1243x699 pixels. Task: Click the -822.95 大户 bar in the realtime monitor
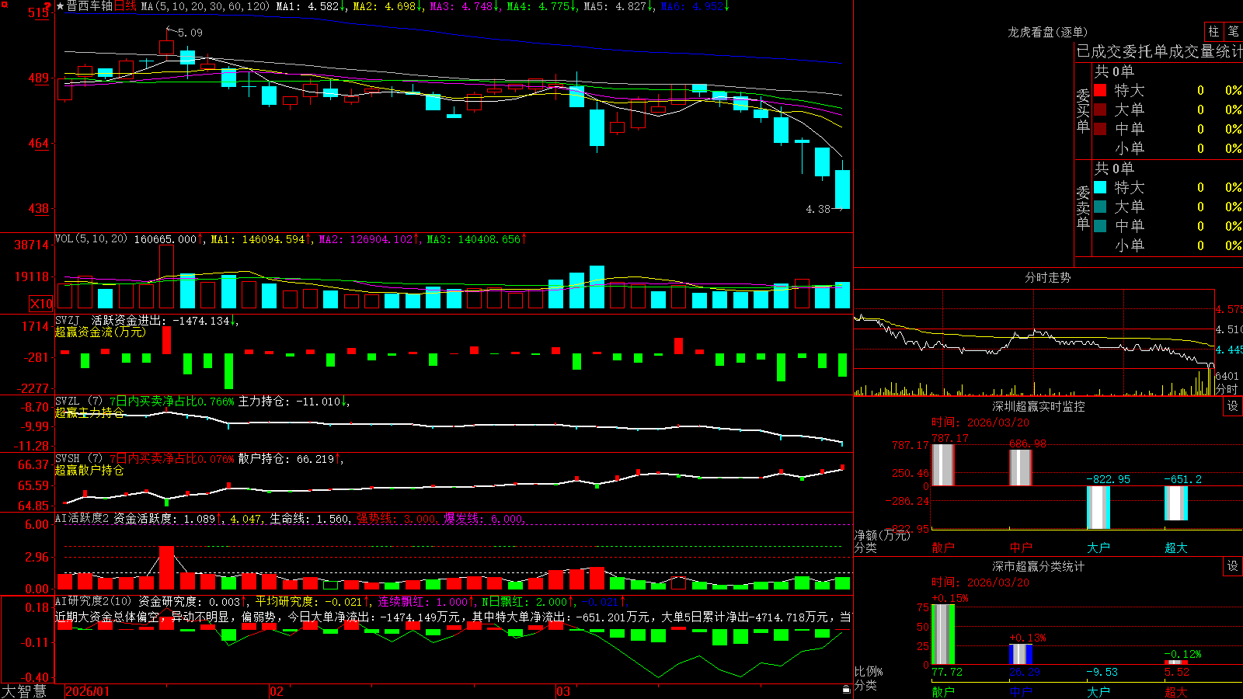tap(1099, 508)
